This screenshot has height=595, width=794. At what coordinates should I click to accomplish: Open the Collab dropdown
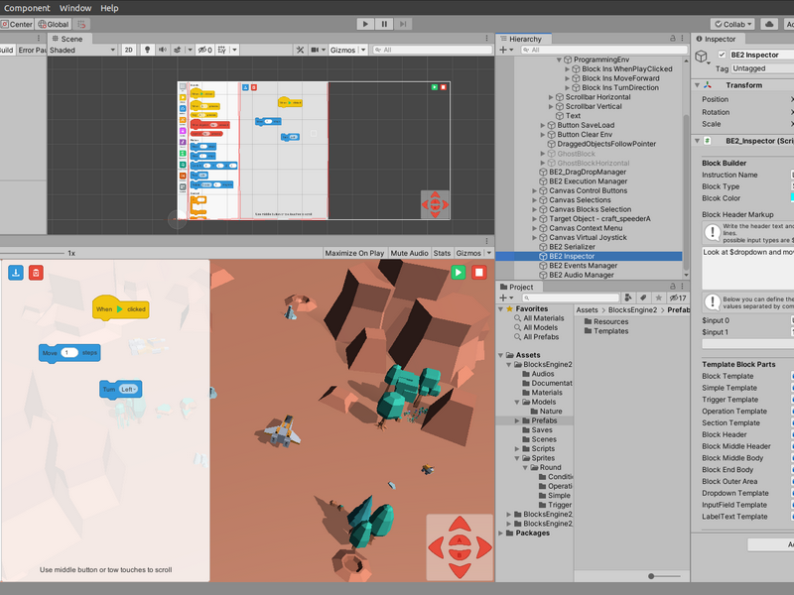(732, 24)
